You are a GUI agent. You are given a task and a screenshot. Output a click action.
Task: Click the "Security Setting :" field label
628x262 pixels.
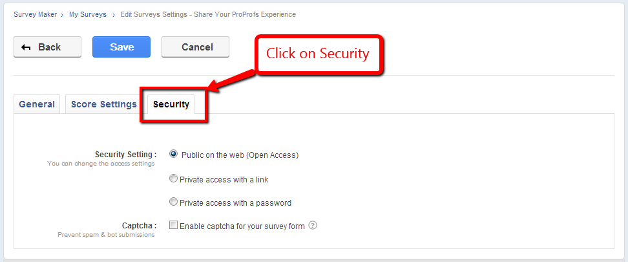point(125,155)
